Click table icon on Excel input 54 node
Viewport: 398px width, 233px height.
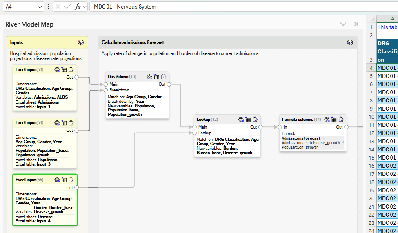click(64, 123)
